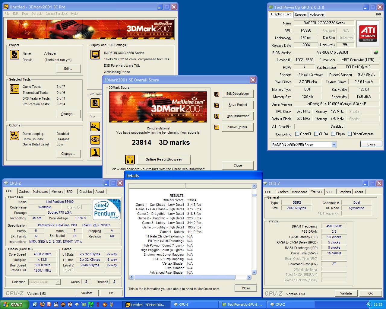386x309 pixels.
Task: Click the Start button on the taskbar
Action: pos(14,304)
